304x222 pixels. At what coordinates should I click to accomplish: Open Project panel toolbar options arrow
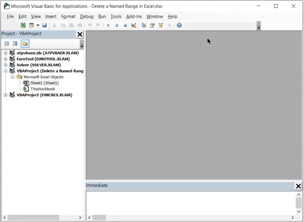(82, 44)
